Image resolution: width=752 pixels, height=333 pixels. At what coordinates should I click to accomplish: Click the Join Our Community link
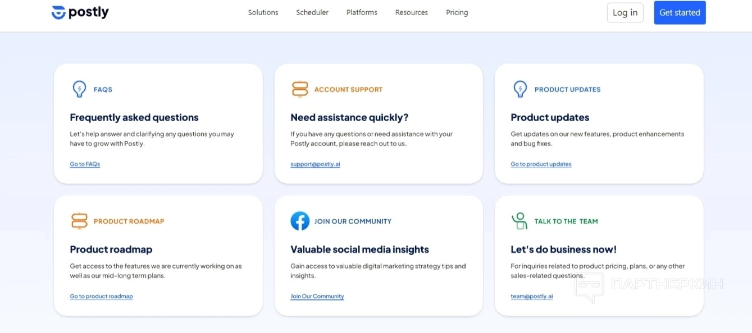tap(317, 297)
